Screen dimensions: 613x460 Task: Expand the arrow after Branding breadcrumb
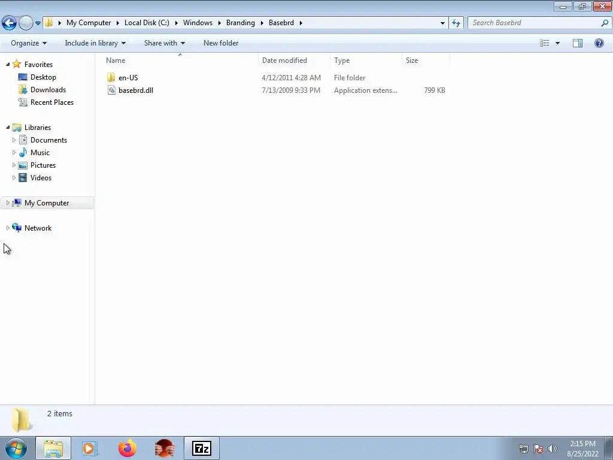click(x=262, y=23)
